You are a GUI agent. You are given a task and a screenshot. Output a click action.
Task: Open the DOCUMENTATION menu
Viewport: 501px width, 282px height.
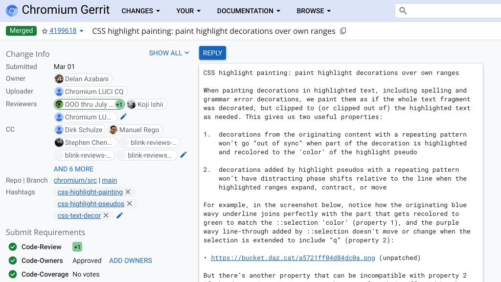[x=249, y=11]
